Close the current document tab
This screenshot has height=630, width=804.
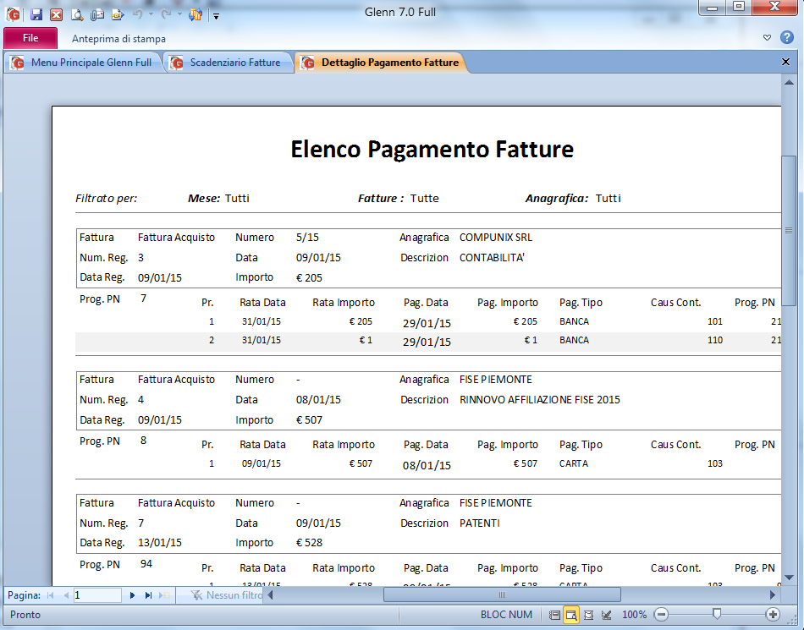tap(785, 62)
